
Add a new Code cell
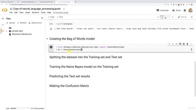point(51,17)
